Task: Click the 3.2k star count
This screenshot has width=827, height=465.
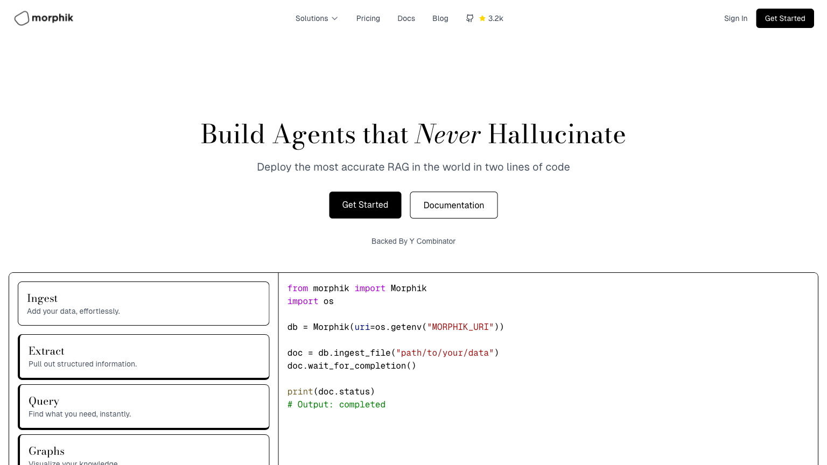Action: tap(496, 18)
